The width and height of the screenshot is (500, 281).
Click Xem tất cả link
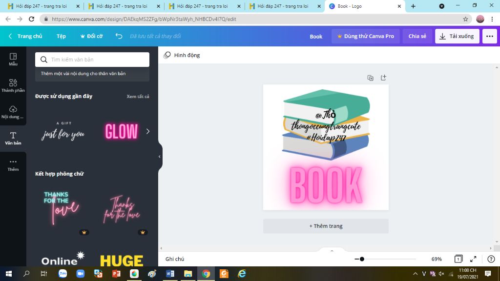point(138,96)
